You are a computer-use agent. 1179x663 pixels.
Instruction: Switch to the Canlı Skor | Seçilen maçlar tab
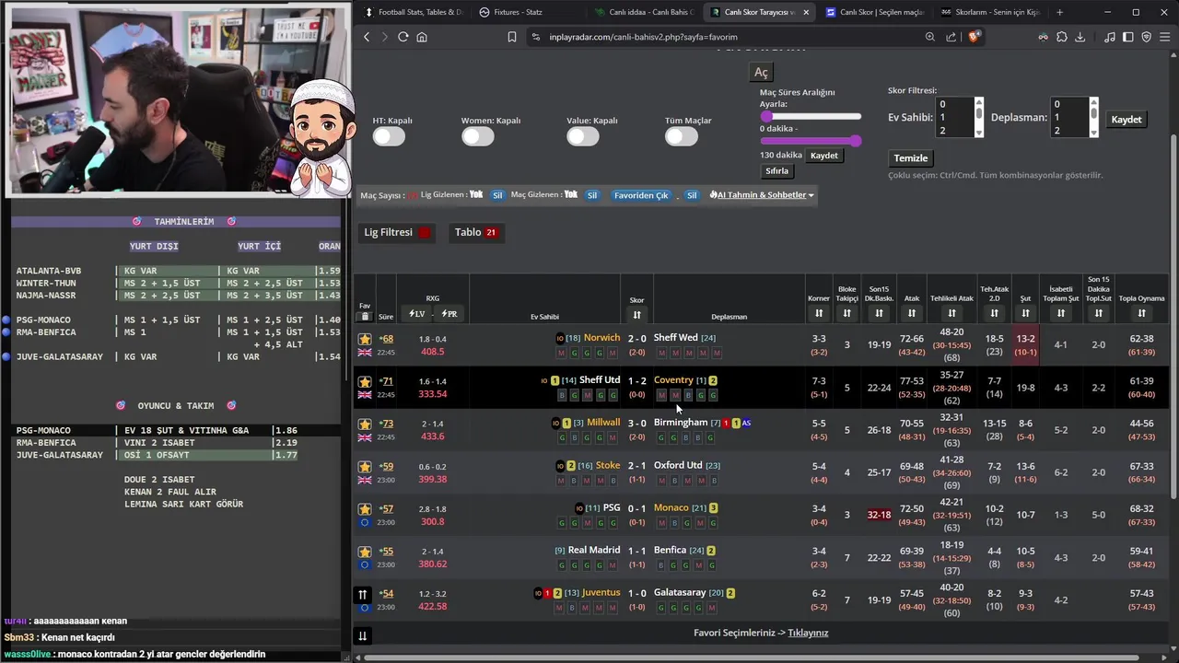click(x=875, y=12)
